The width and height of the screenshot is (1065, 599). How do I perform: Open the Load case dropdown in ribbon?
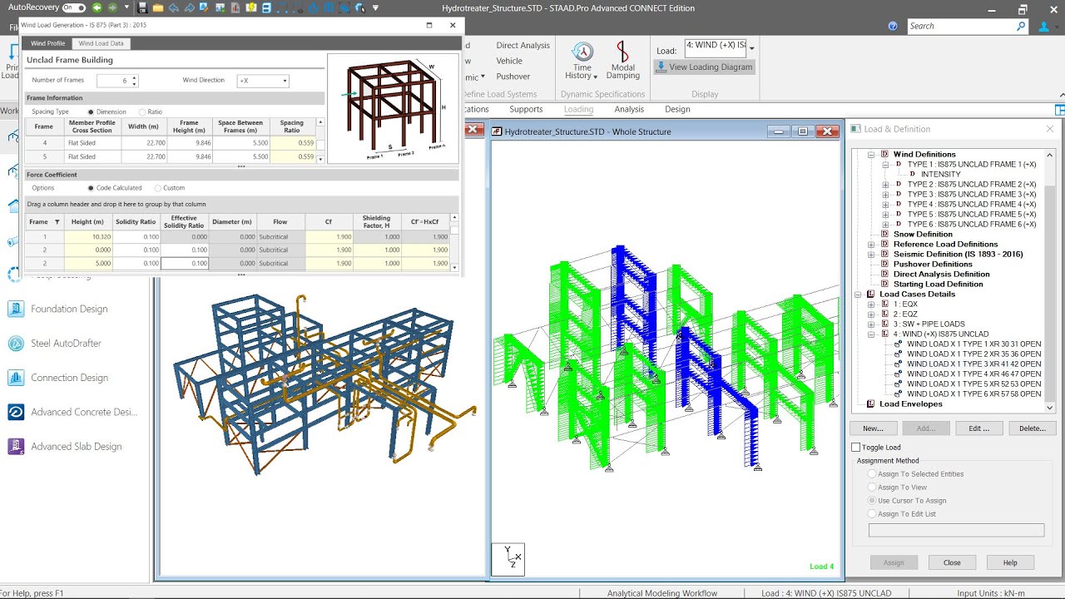[x=751, y=47]
